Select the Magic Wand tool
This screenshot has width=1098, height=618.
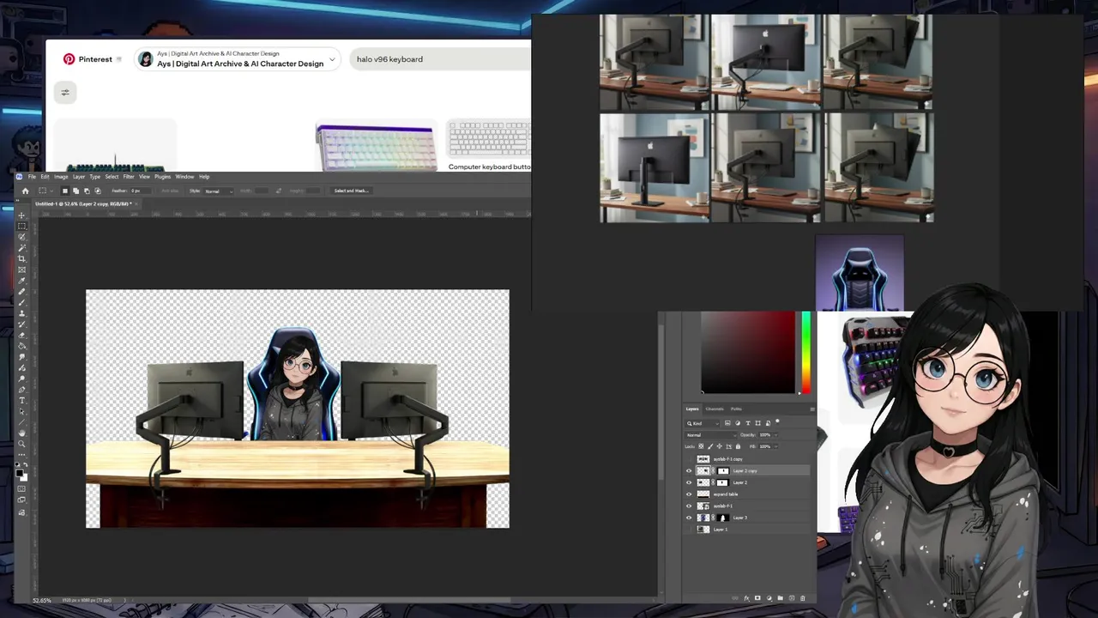pos(21,248)
